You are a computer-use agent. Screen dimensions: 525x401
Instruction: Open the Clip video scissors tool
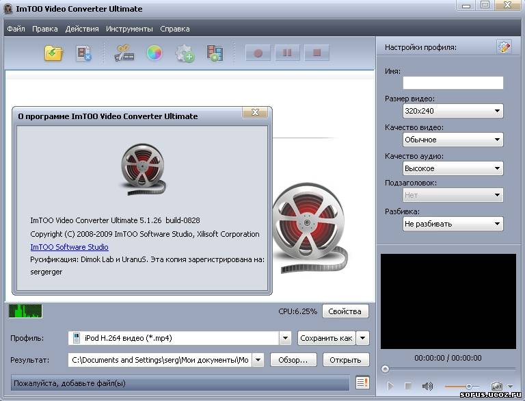[124, 53]
